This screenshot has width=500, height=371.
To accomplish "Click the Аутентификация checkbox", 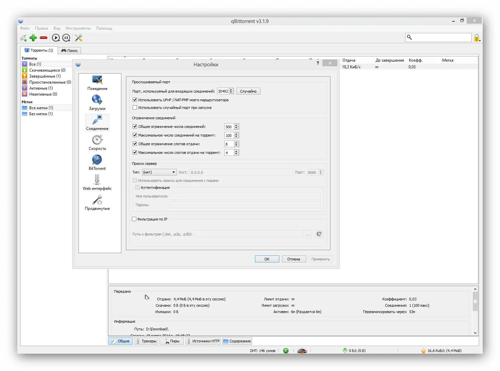I will coord(137,187).
